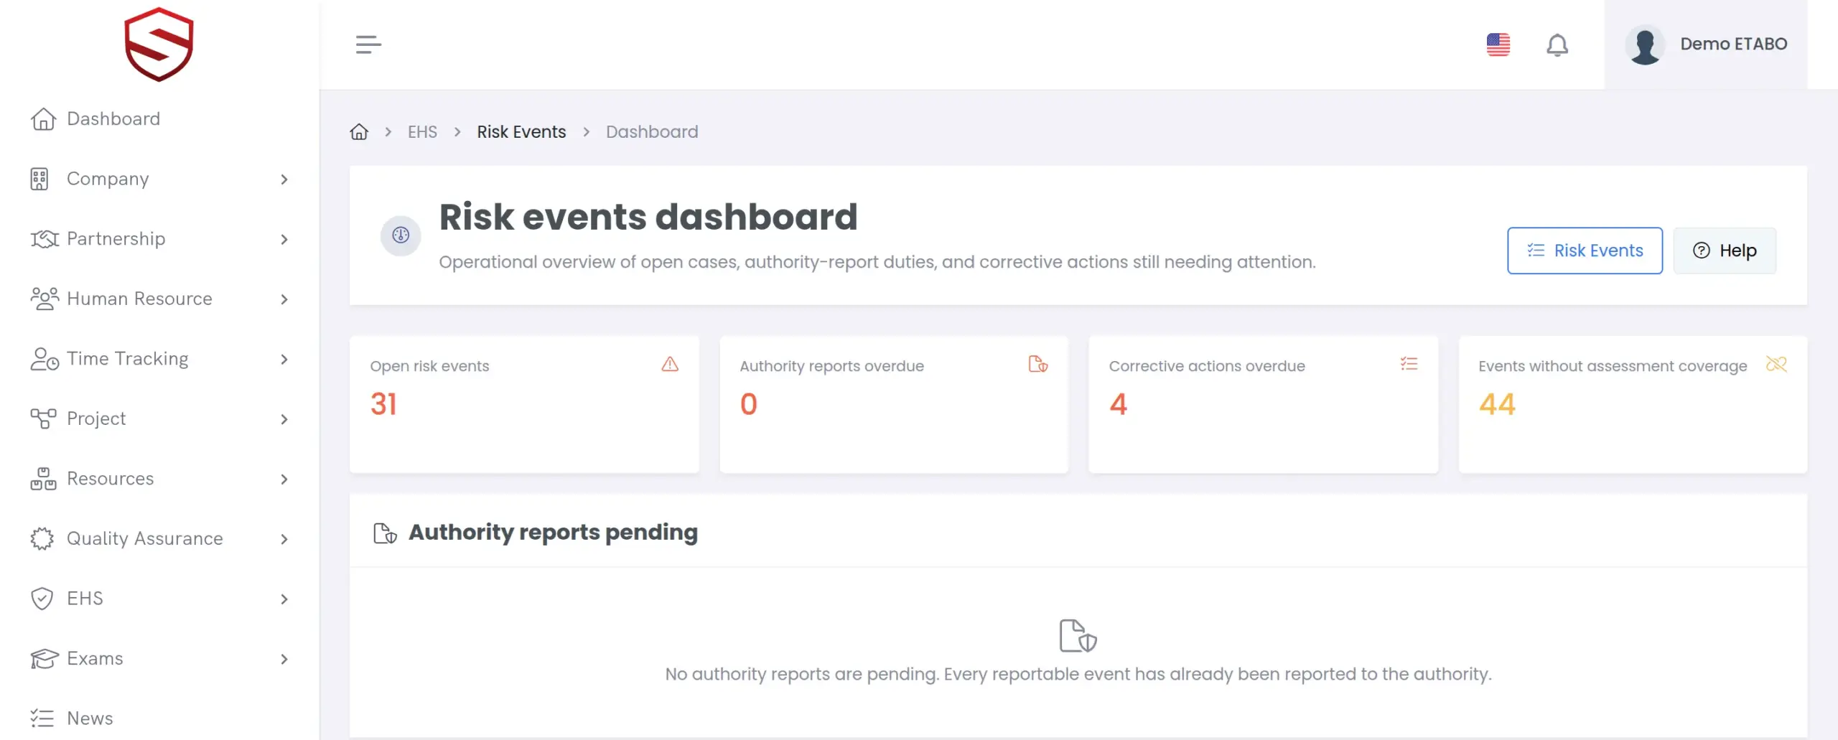Screen dimensions: 1838x740
Task: Click icon next to Authority reports pending heading
Action: tap(386, 533)
